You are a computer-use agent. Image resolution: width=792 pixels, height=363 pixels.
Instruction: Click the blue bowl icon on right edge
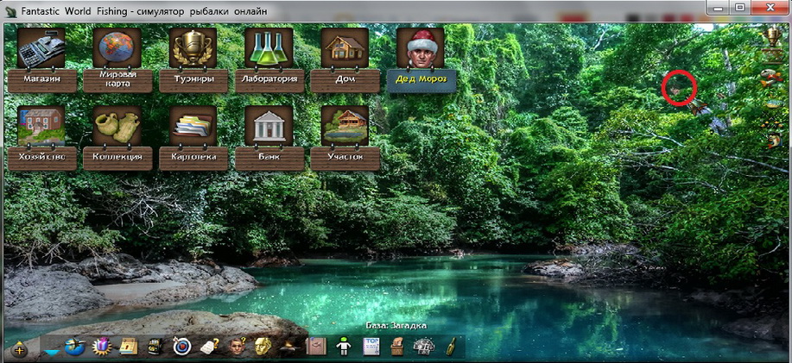click(x=772, y=103)
